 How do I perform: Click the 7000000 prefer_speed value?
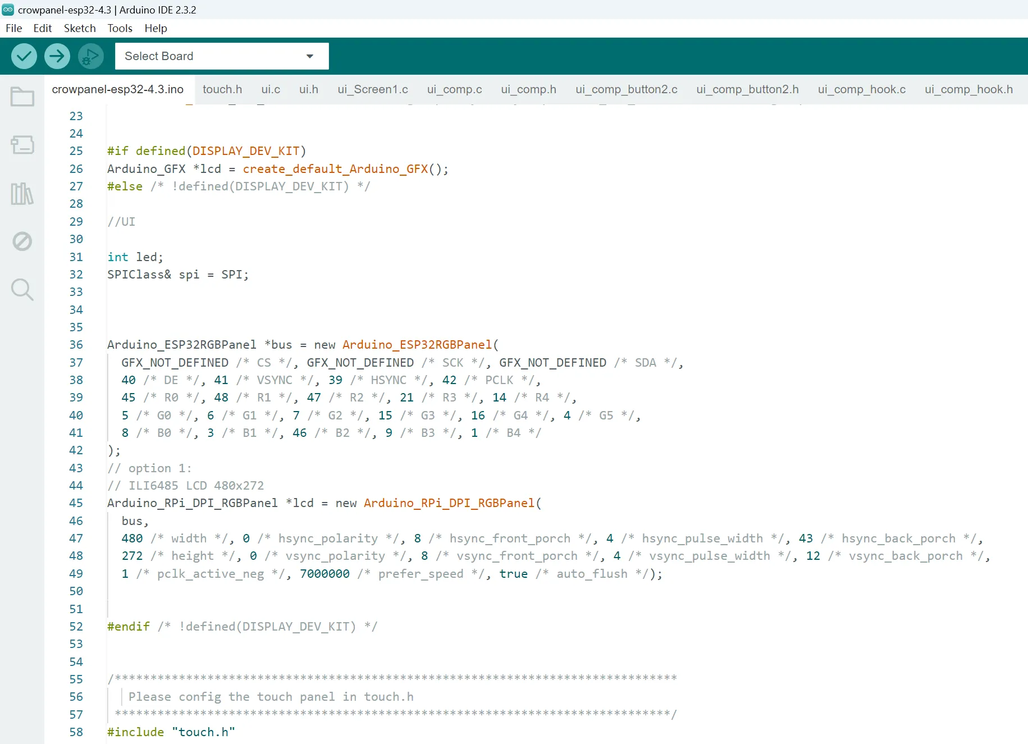tap(325, 574)
